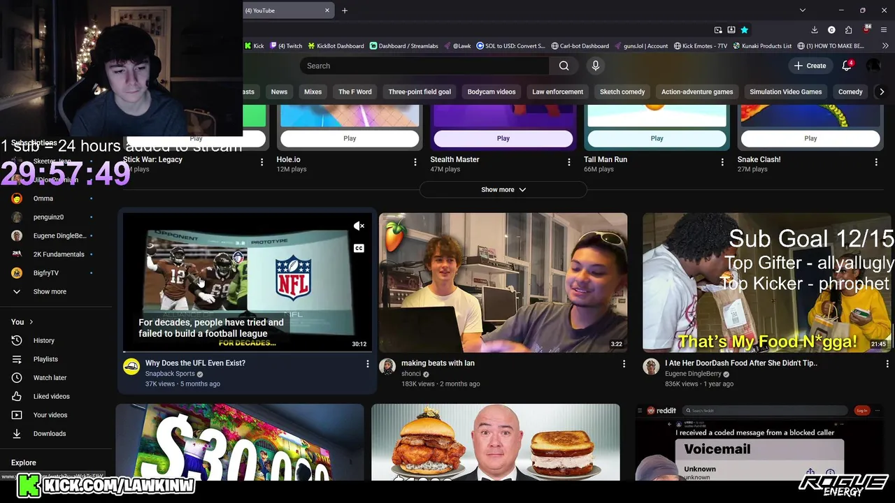Screen dimensions: 895x503
Task: Select the Comedy chip
Action: click(850, 92)
